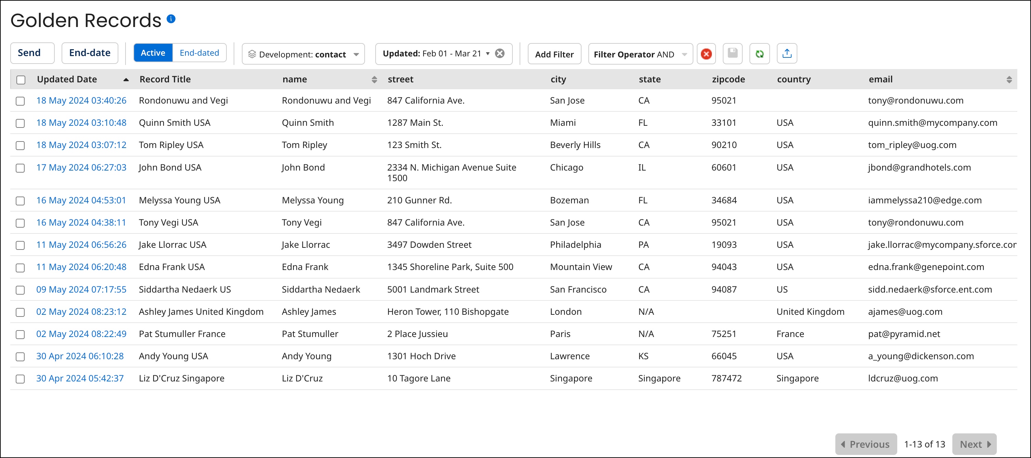Check the Quinn Smith USA row checkbox
1031x458 pixels.
coord(21,124)
